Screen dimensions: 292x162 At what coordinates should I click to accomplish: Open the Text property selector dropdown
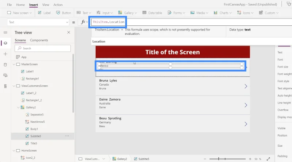coord(38,22)
